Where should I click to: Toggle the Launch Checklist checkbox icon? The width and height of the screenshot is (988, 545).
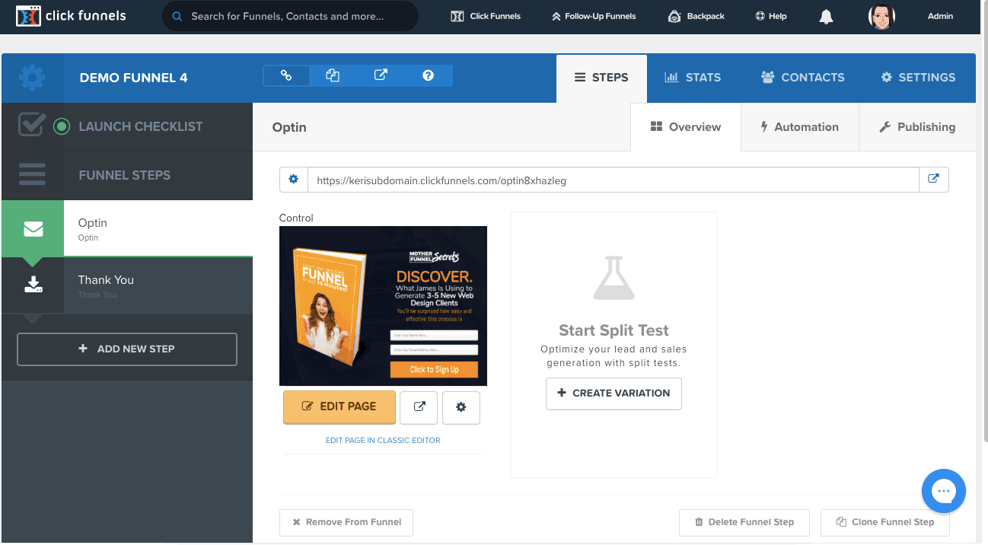(31, 126)
